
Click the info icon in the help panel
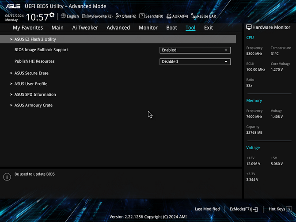(7, 177)
